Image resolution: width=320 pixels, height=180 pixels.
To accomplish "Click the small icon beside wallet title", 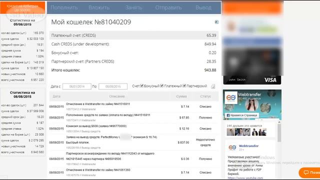I will (216, 22).
